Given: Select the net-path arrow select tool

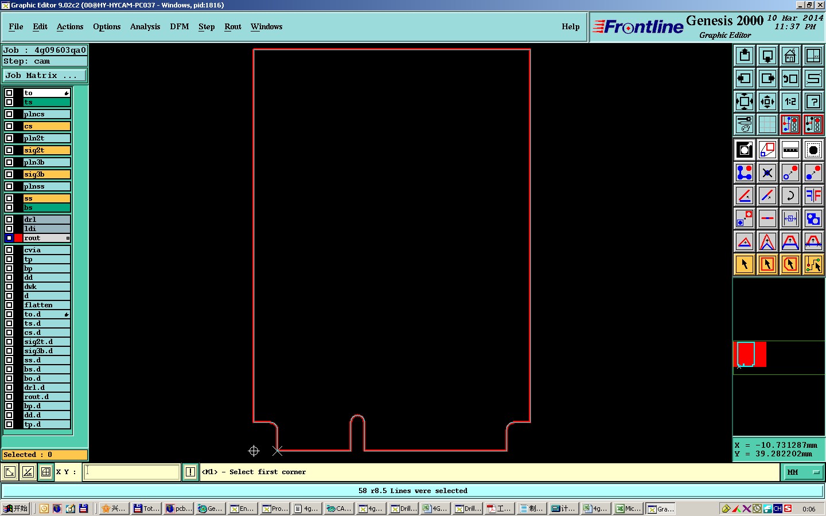Looking at the screenshot, I should (x=813, y=264).
